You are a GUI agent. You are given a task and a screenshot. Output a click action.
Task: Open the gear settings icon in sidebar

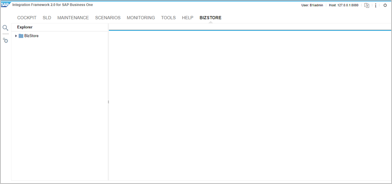[6, 40]
